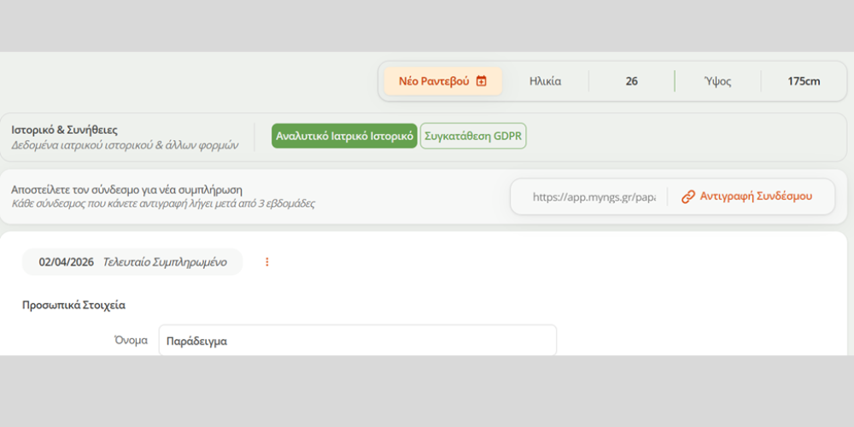The image size is (854, 427).
Task: Click the Προσωπικά Στοιχεία section header
Action: coord(74,304)
